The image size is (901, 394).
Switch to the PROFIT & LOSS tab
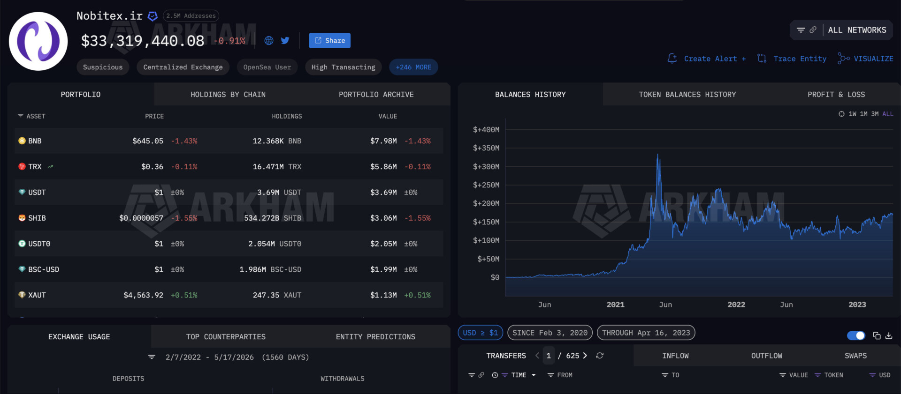[x=836, y=94]
